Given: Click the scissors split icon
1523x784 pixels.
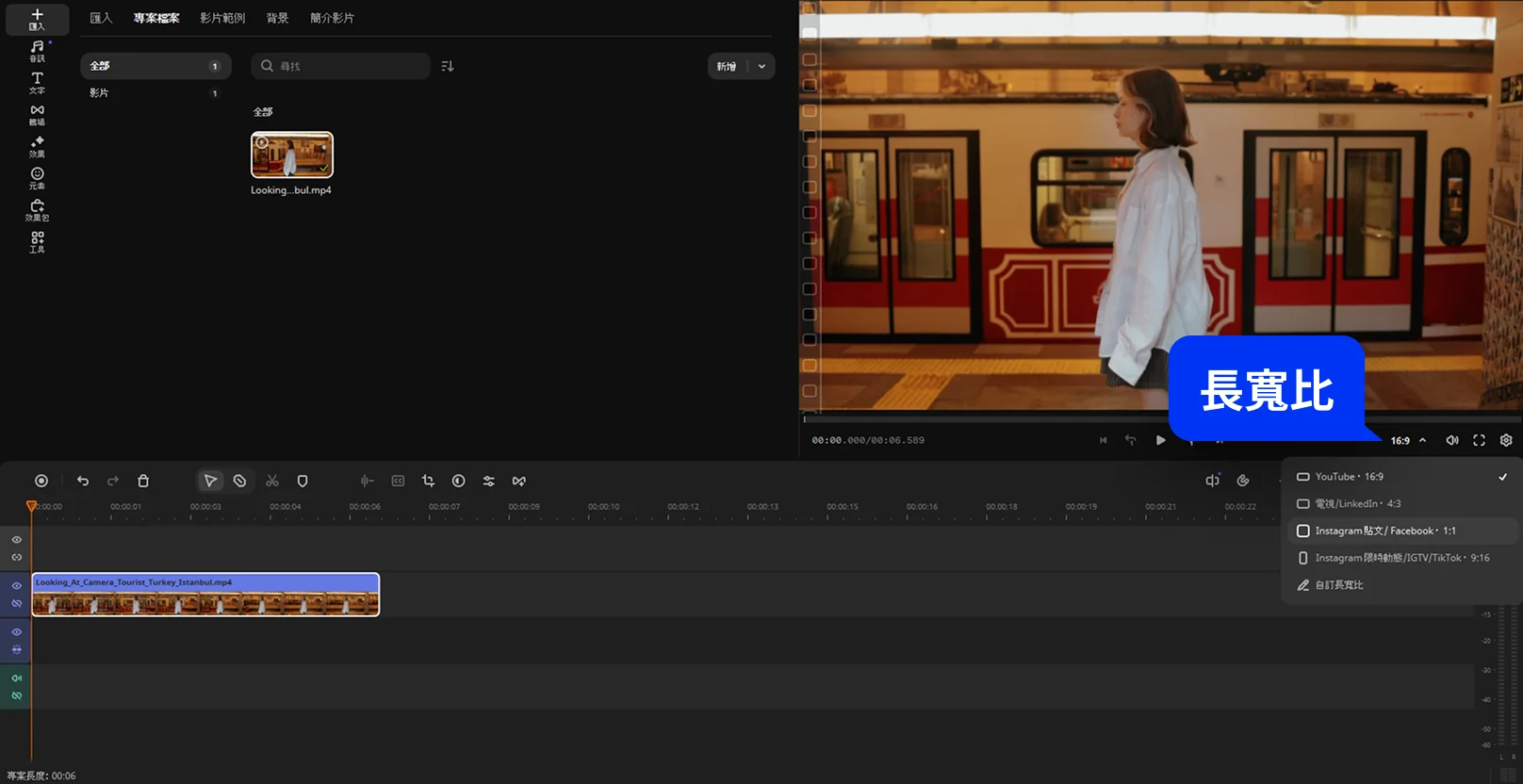Looking at the screenshot, I should [272, 481].
